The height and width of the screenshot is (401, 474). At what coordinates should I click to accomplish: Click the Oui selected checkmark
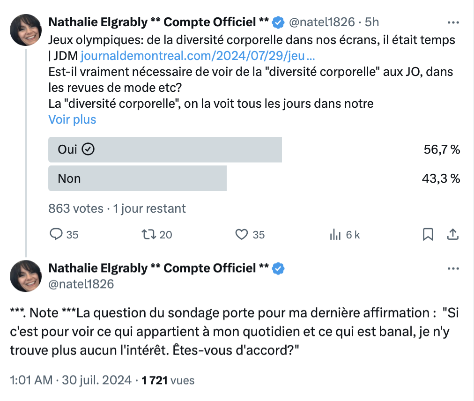[x=88, y=149]
